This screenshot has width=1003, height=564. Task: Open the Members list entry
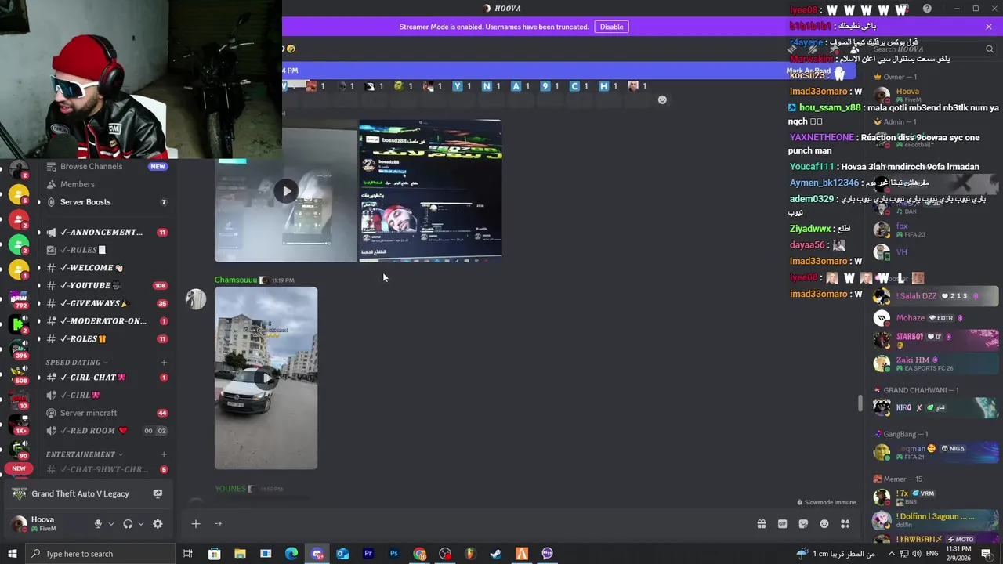[x=78, y=184]
